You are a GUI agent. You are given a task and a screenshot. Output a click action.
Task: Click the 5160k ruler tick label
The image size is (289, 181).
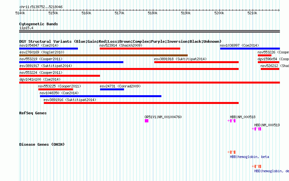86,13
